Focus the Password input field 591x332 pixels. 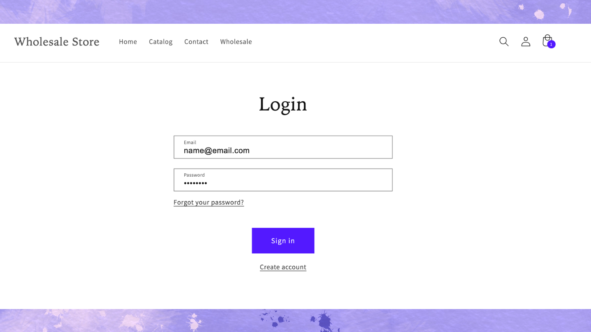coord(283,180)
